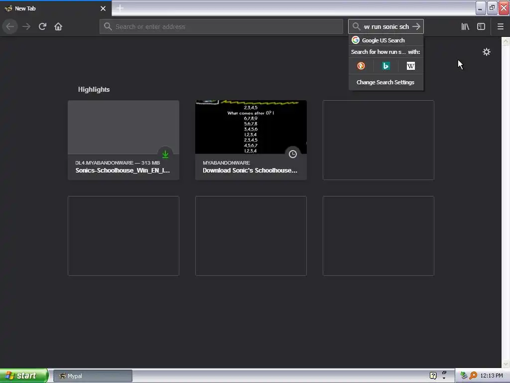Open the Windows Start menu

(x=24, y=376)
